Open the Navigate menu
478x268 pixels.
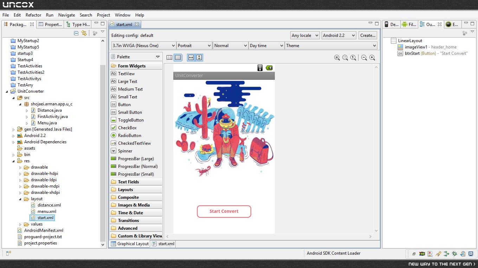point(66,15)
